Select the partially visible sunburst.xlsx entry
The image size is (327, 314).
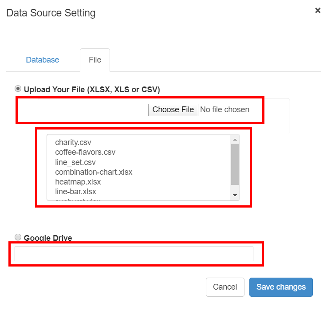(x=78, y=200)
